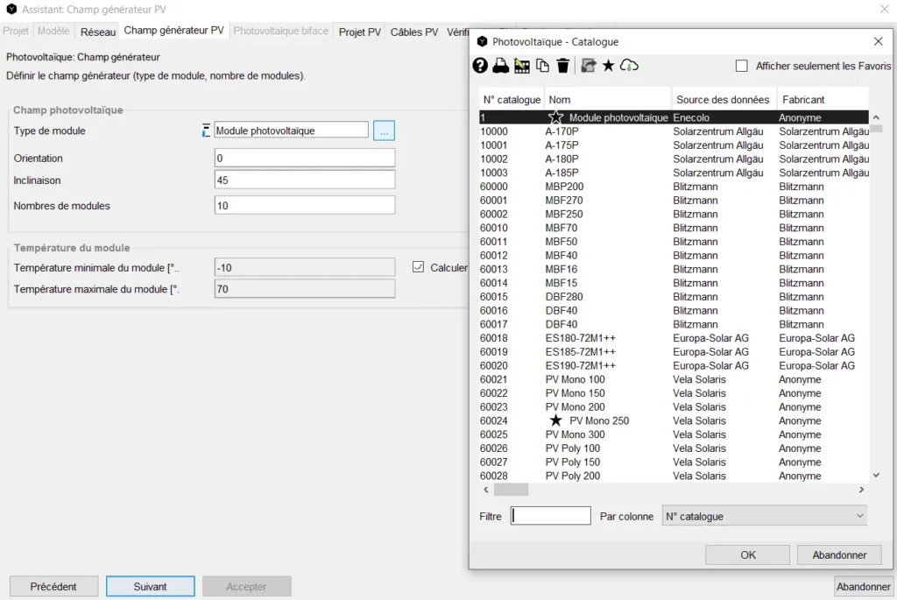Click the favorites star toolbar icon
897x600 pixels.
point(608,66)
